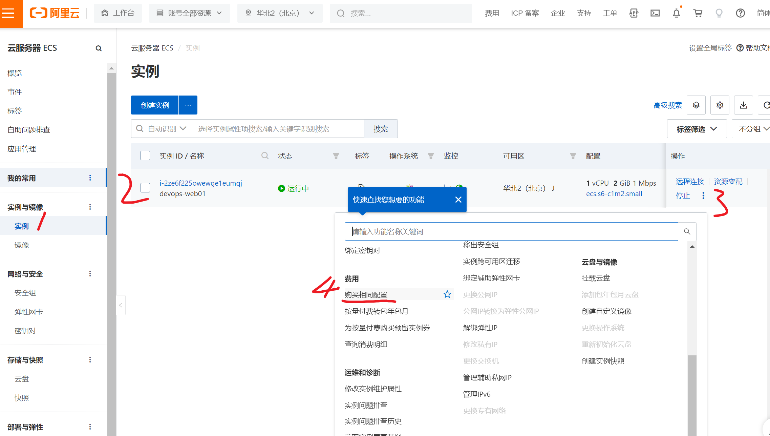Image resolution: width=770 pixels, height=436 pixels.
Task: Star the 购买相同配置 menu item
Action: (x=447, y=294)
